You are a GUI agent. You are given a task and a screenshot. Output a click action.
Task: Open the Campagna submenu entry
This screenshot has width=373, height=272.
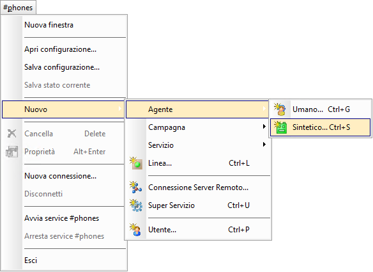coord(198,127)
